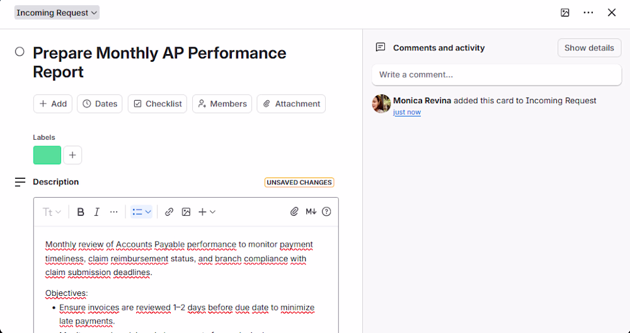This screenshot has width=630, height=333.
Task: Click the 'Monthly review of Accounts Payable' paragraph
Action: tap(179, 258)
